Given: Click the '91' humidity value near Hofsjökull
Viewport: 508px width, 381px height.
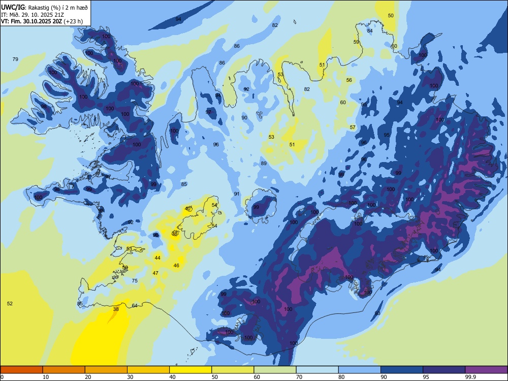Looking at the screenshot, I should pos(237,194).
